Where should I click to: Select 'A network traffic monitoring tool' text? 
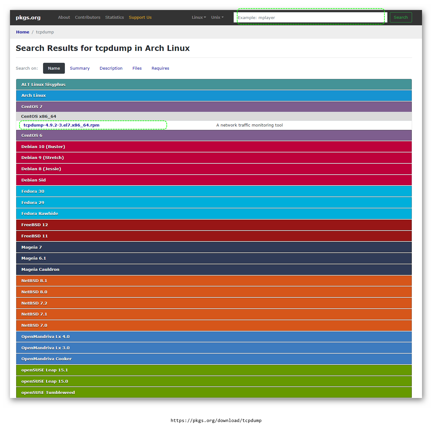[x=250, y=125]
